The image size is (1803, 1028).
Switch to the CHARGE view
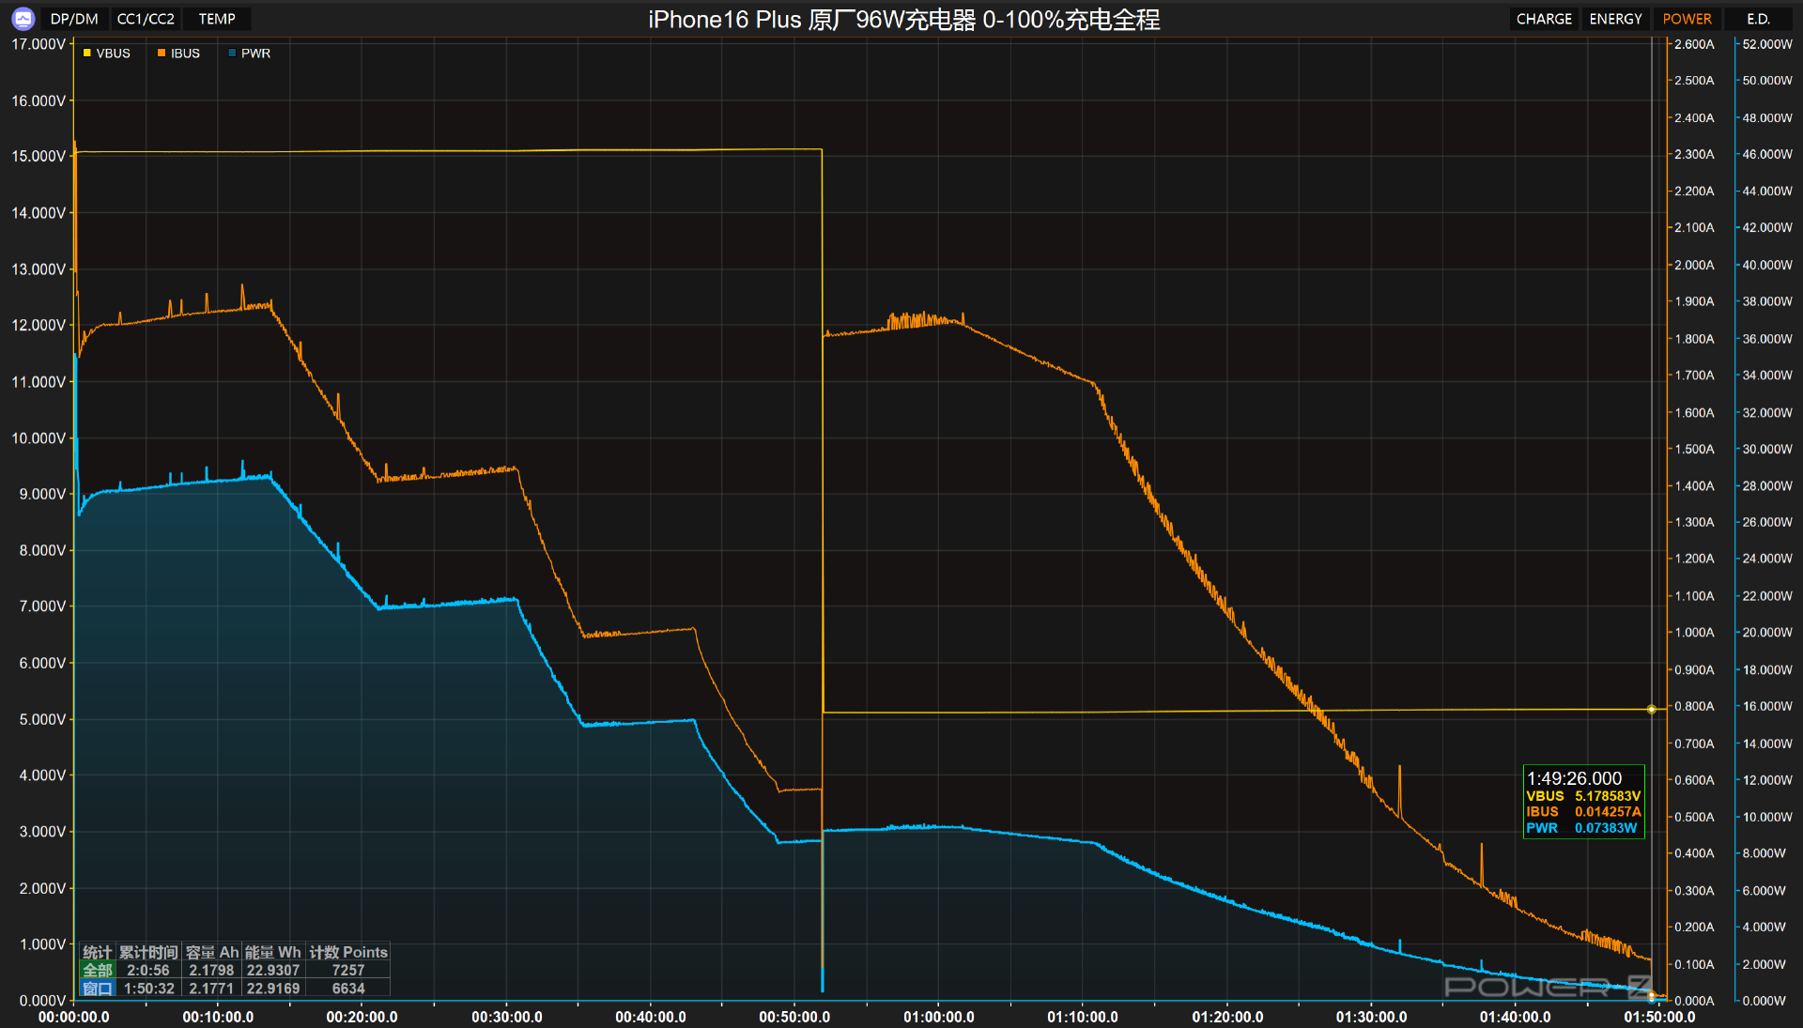coord(1544,19)
